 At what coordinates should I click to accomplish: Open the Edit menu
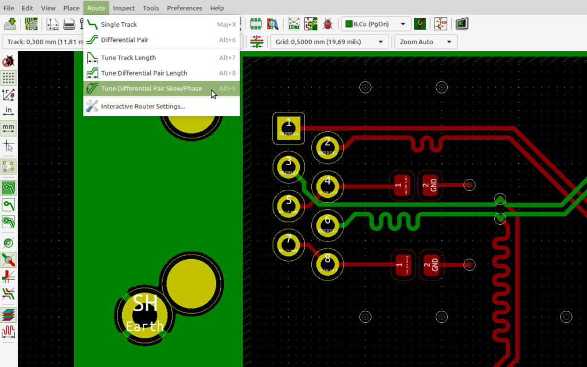click(28, 8)
